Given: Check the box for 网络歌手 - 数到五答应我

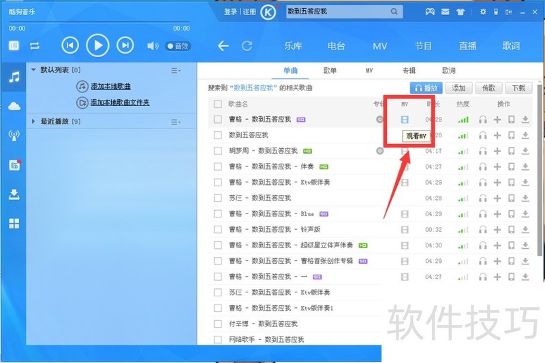Looking at the screenshot, I should point(217,339).
